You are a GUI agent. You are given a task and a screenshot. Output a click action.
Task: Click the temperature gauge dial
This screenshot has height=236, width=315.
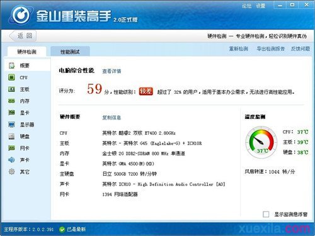pos(261,142)
